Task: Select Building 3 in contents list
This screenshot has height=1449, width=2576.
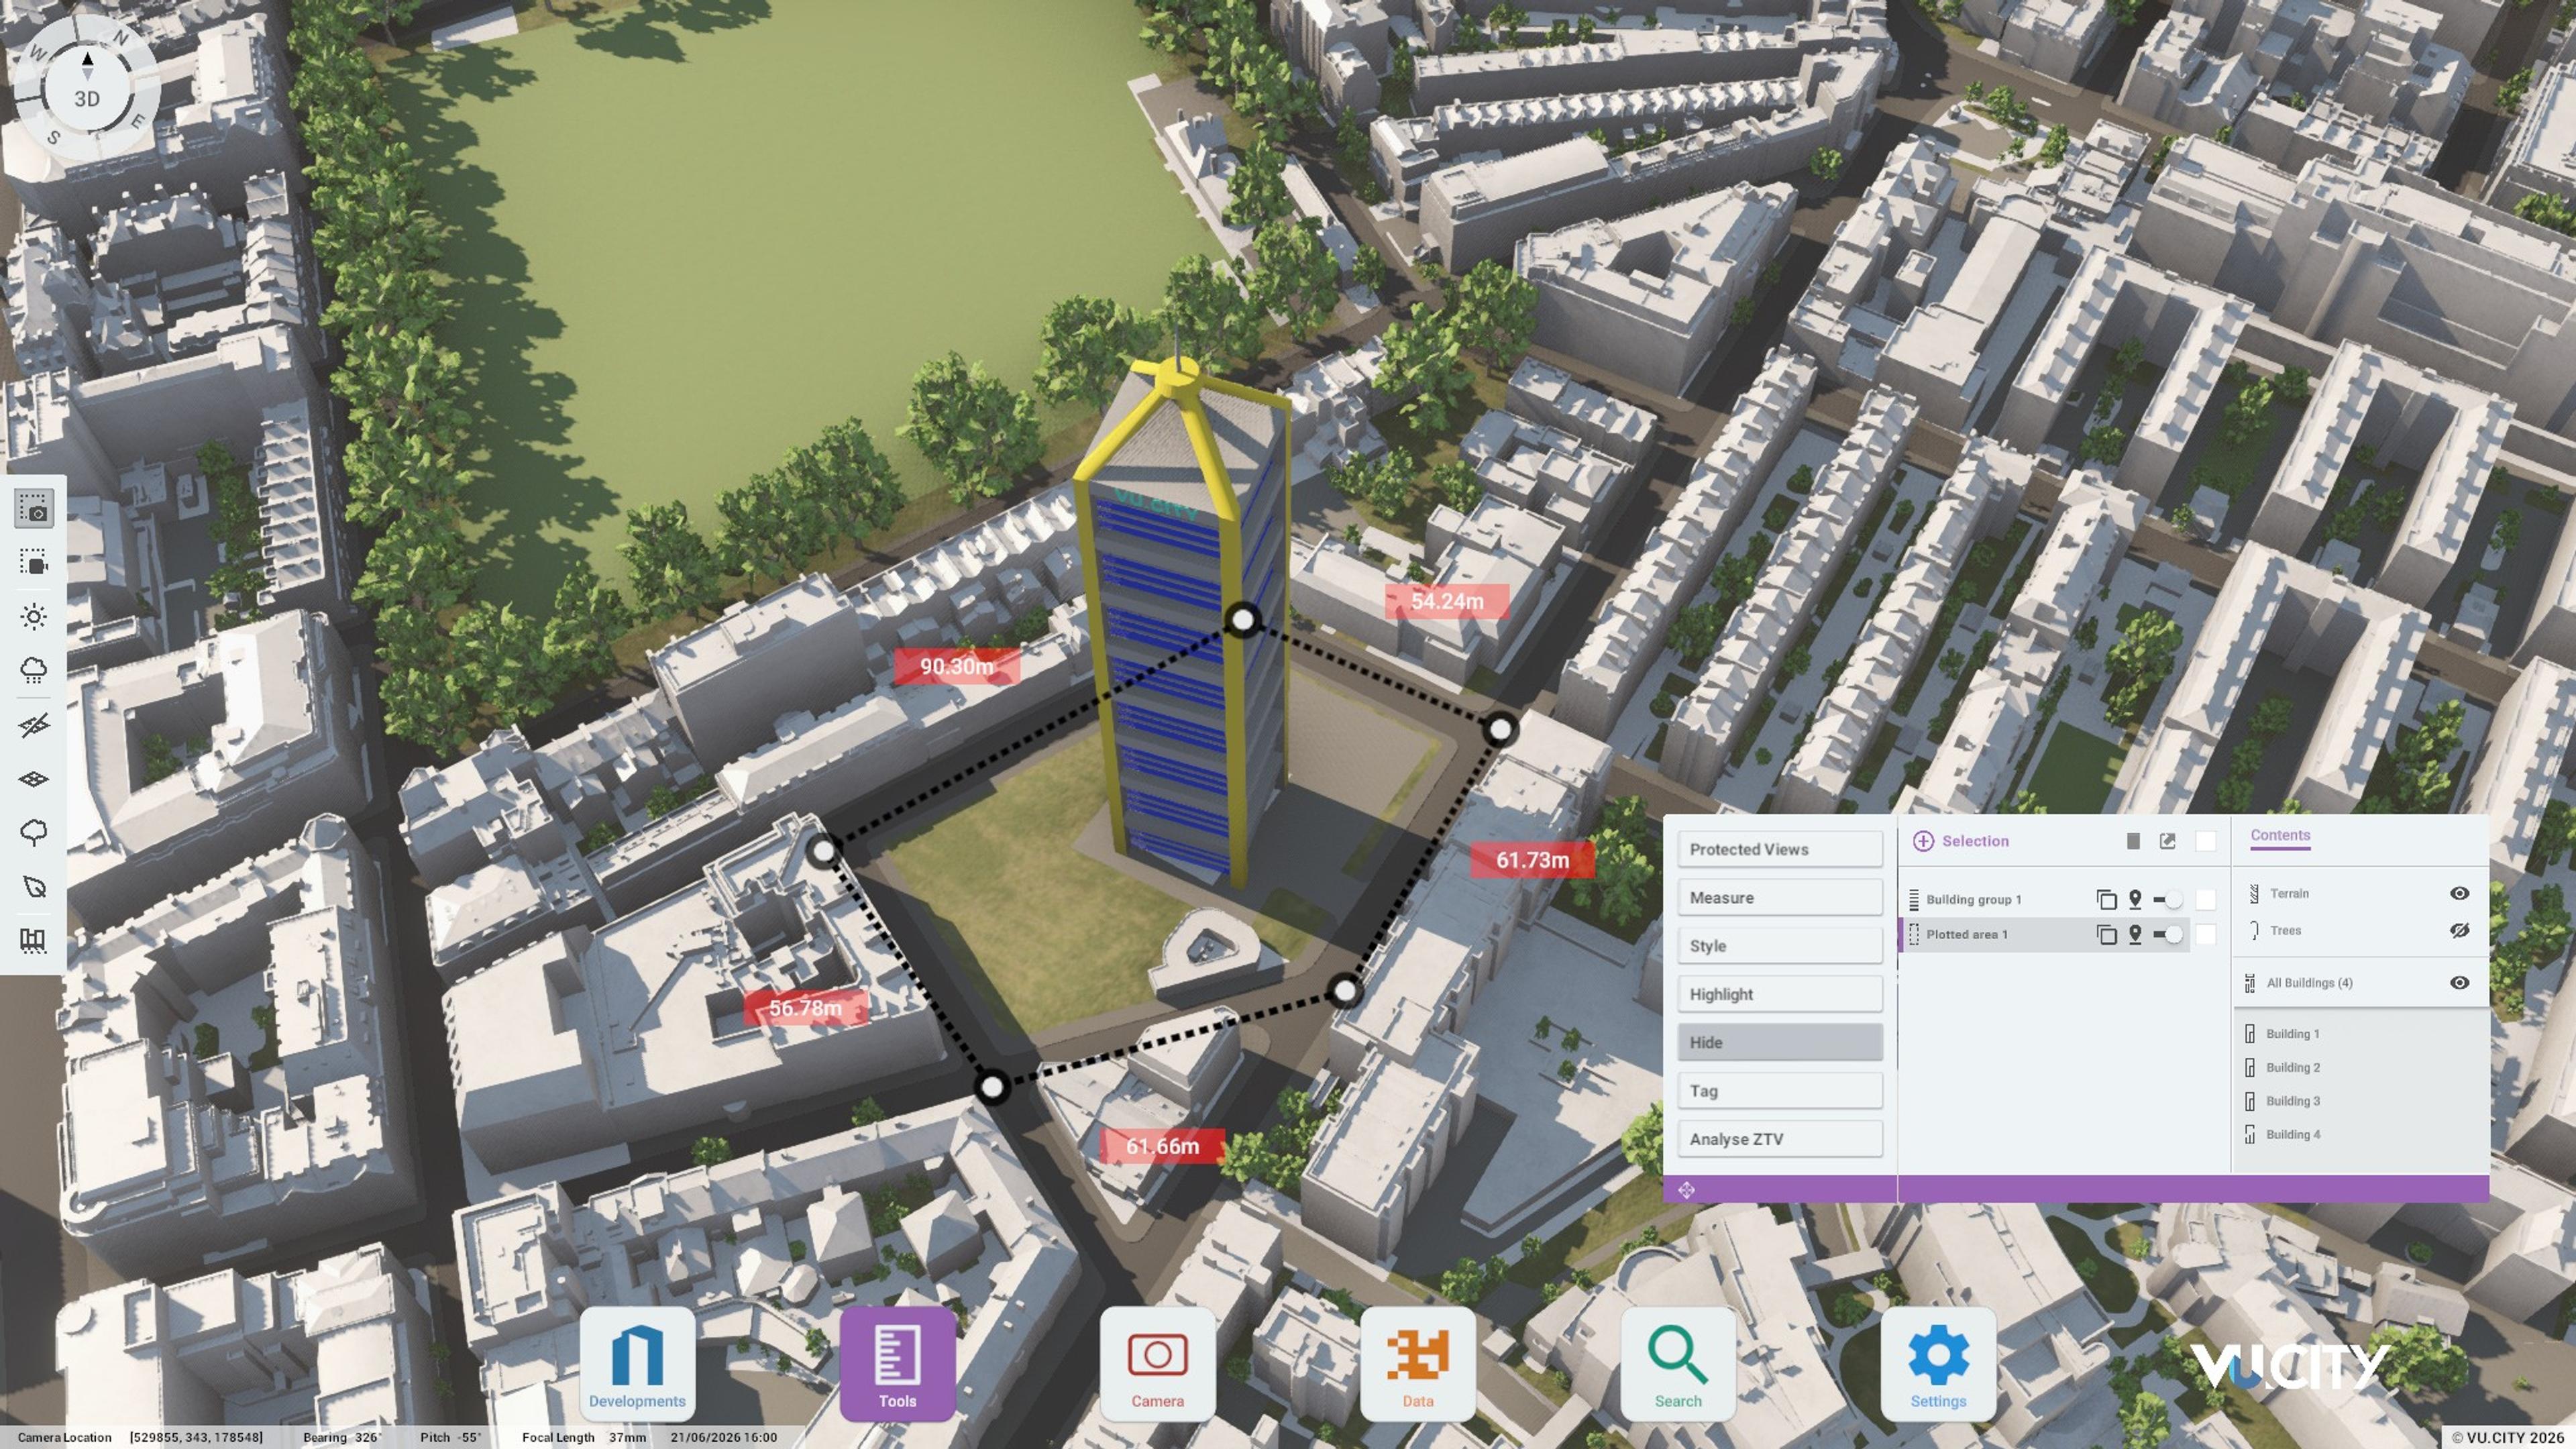Action: pos(2293,1102)
